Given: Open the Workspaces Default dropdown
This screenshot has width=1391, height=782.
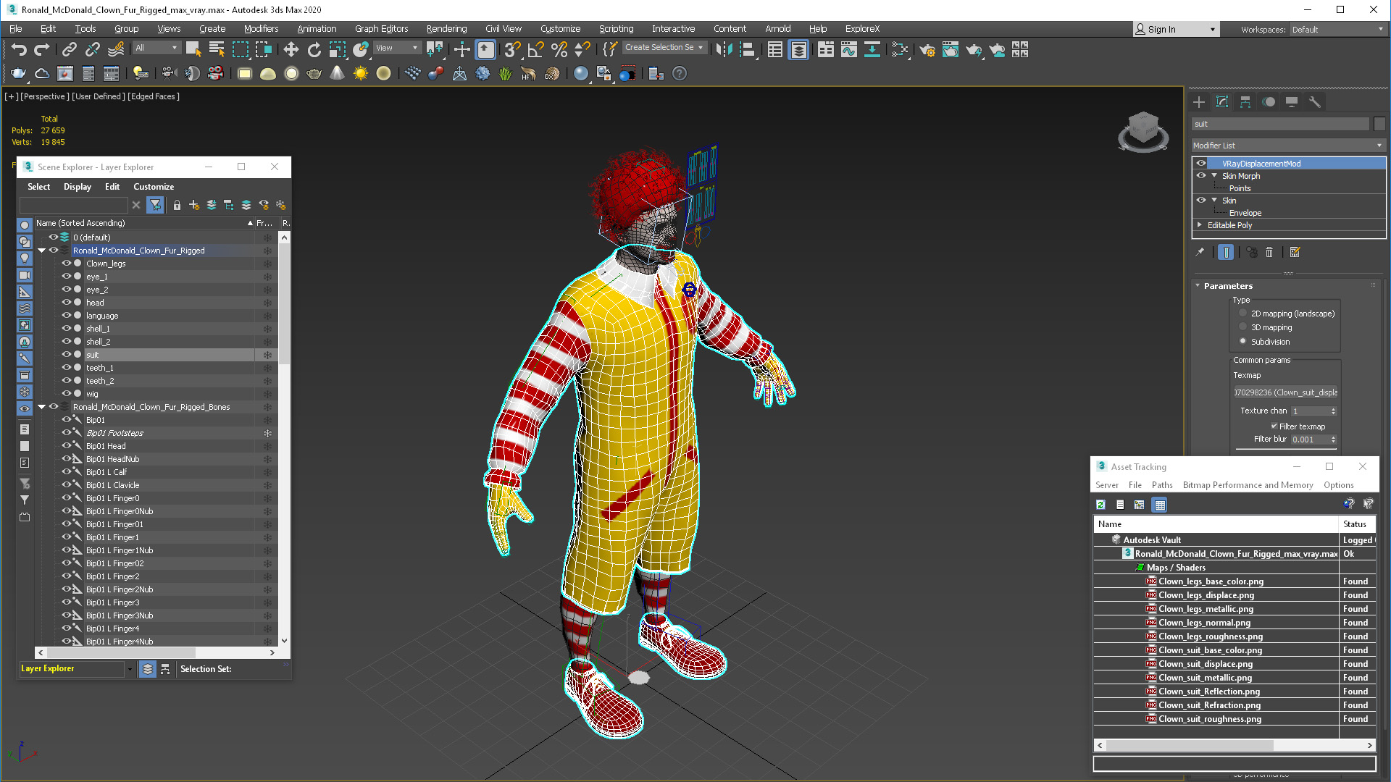Looking at the screenshot, I should pyautogui.click(x=1337, y=30).
